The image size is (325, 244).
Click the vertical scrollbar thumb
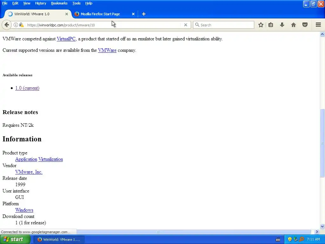(322, 143)
